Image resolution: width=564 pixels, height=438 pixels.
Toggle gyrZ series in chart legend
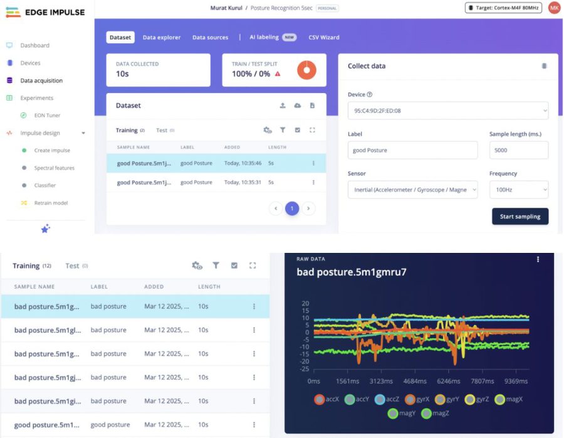477,399
